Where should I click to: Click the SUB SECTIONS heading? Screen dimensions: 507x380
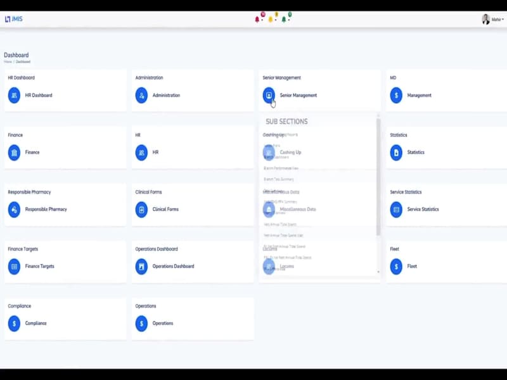286,122
